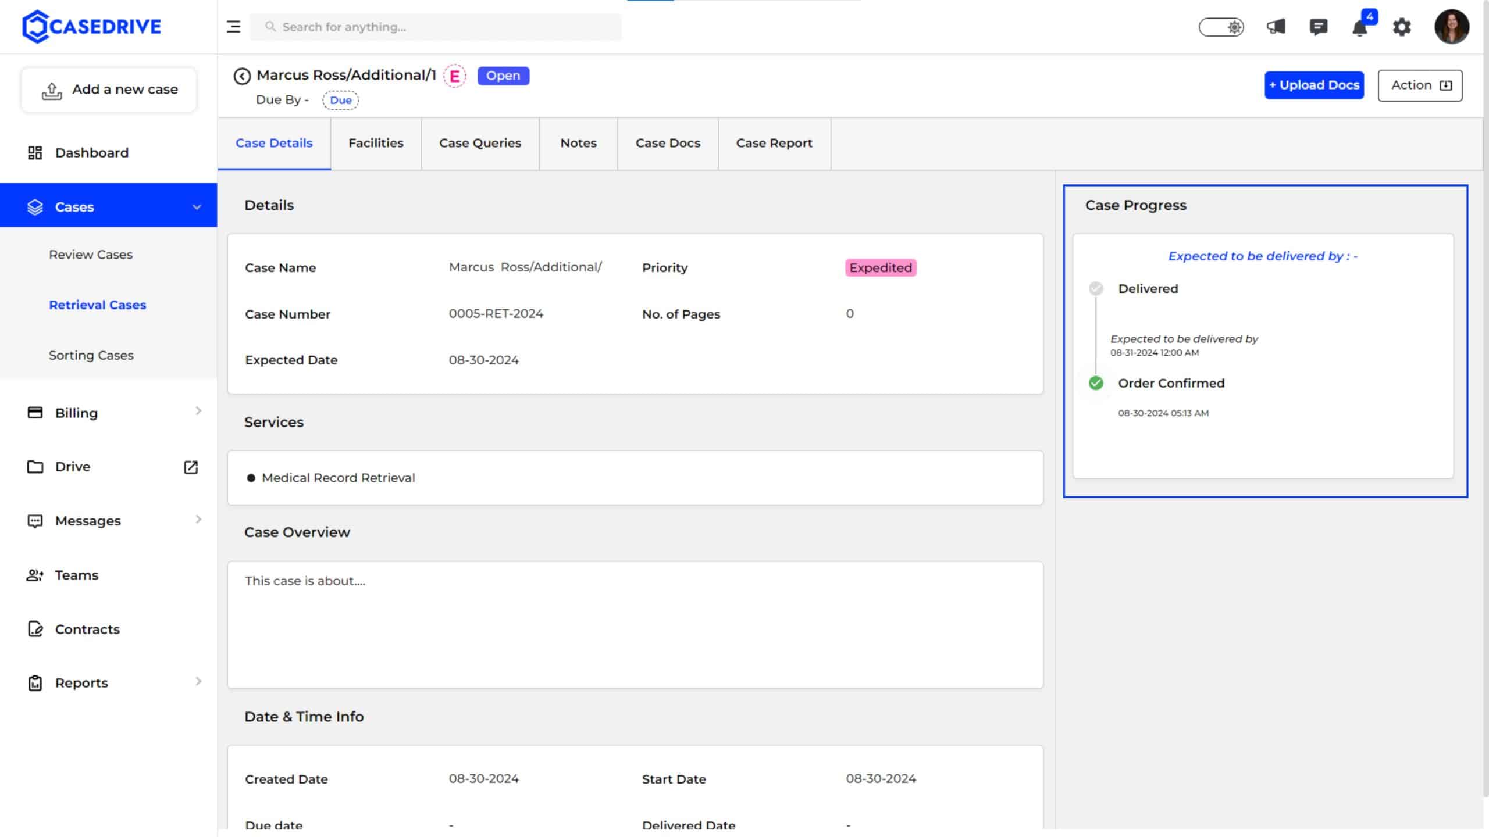Click the 08-31-2024 12:00 AM timestamp
This screenshot has height=837, width=1489.
1154,353
